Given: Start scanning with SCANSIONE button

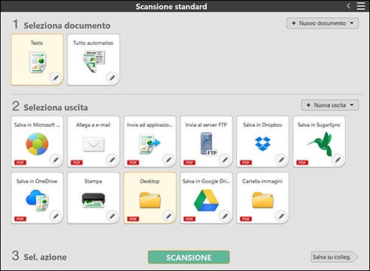Looking at the screenshot, I should [189, 257].
